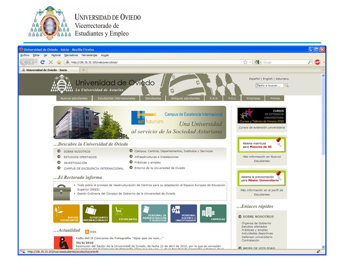
Task: Open back/forward history dropdown arrow
Action: point(36,62)
